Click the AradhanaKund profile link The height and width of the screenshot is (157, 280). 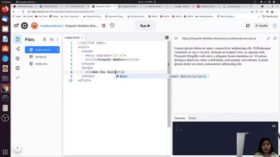point(51,26)
